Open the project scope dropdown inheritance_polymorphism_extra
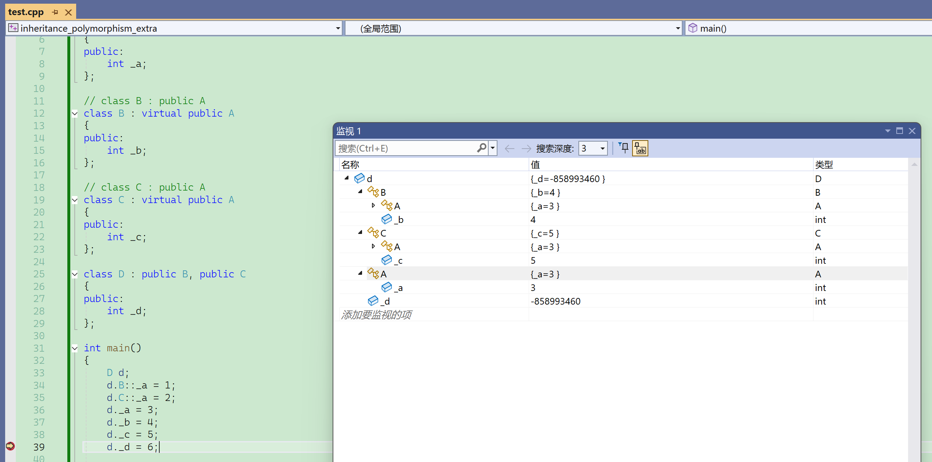 coord(338,28)
